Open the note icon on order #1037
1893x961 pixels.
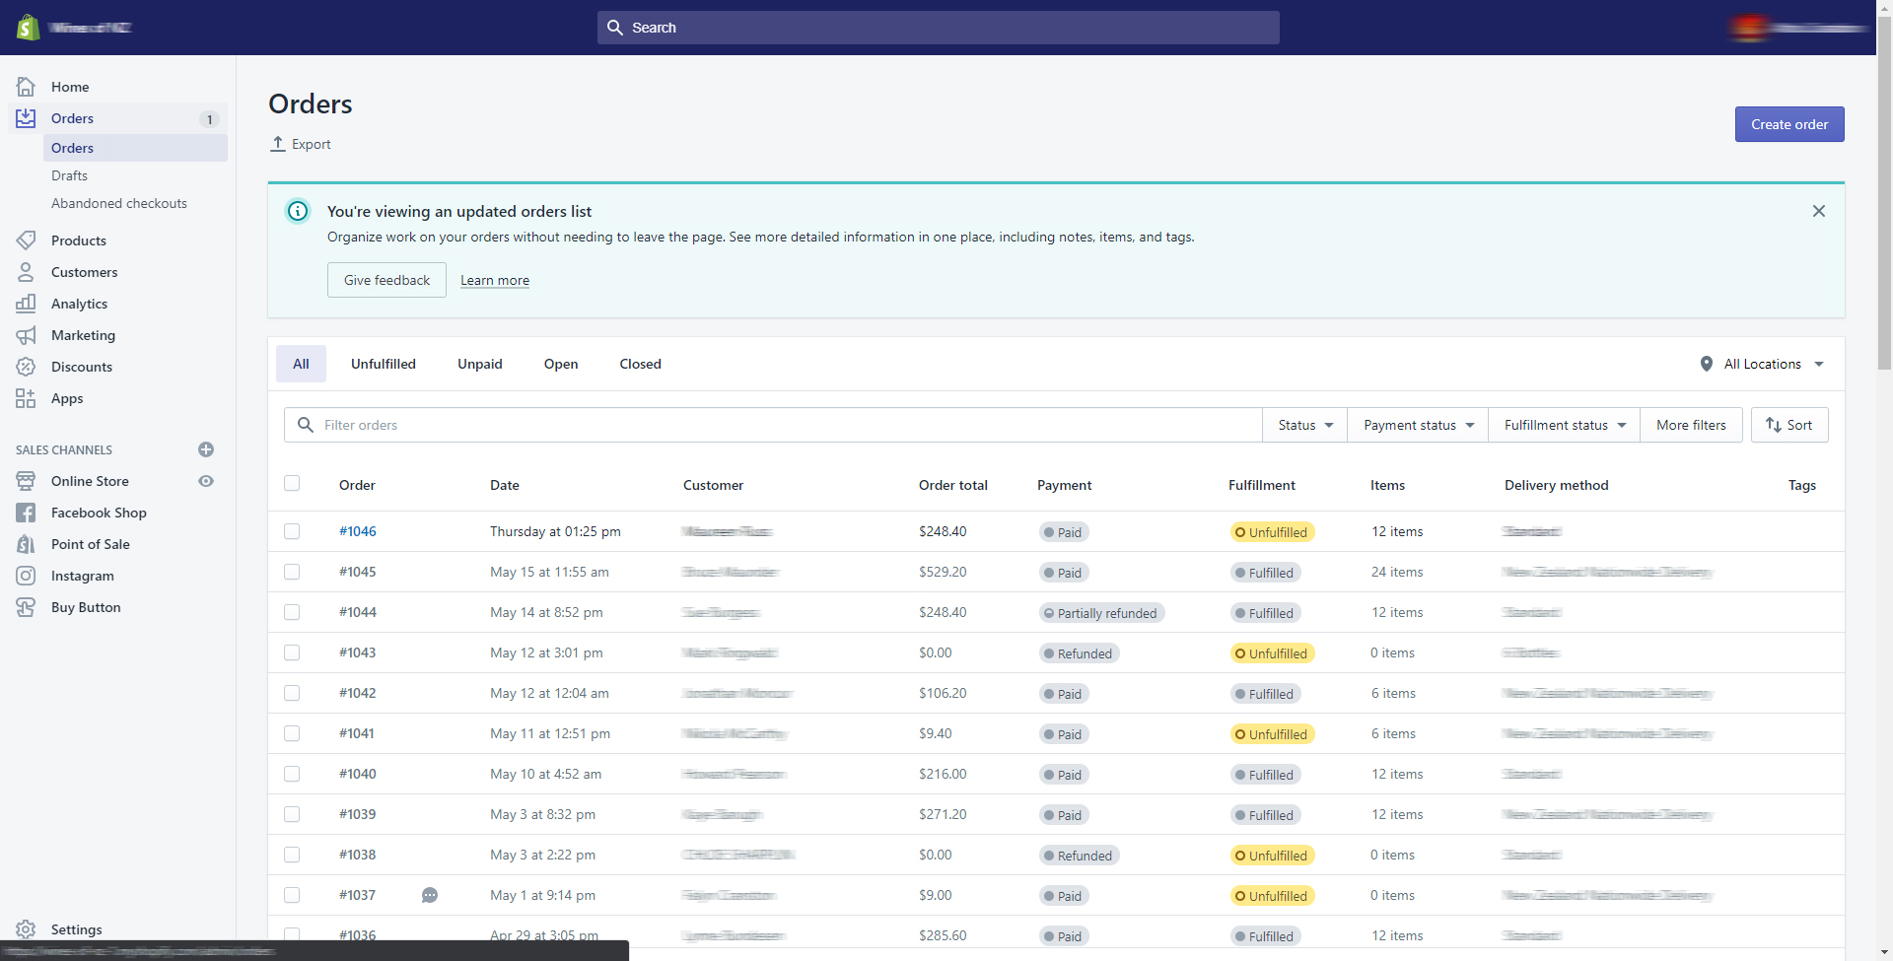[430, 895]
